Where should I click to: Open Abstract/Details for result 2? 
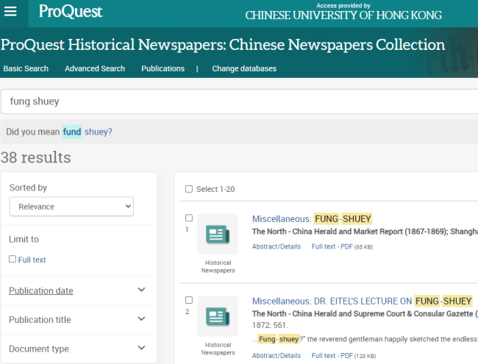[x=277, y=356]
